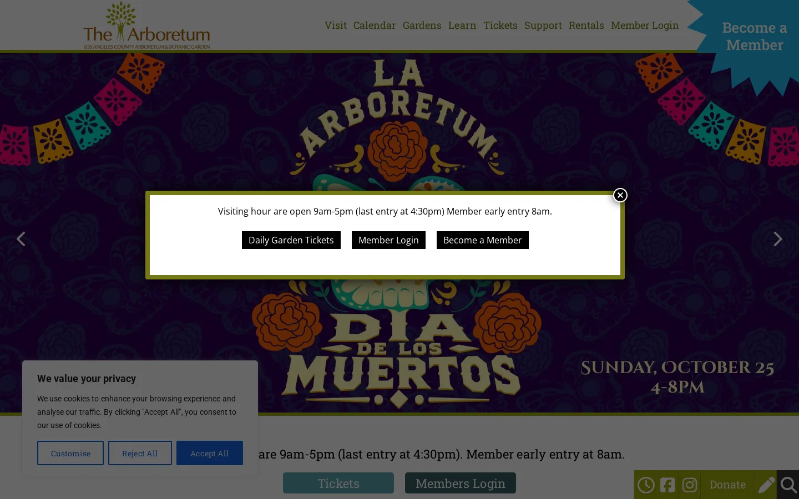Open the Gardens menu
799x499 pixels.
click(x=422, y=26)
